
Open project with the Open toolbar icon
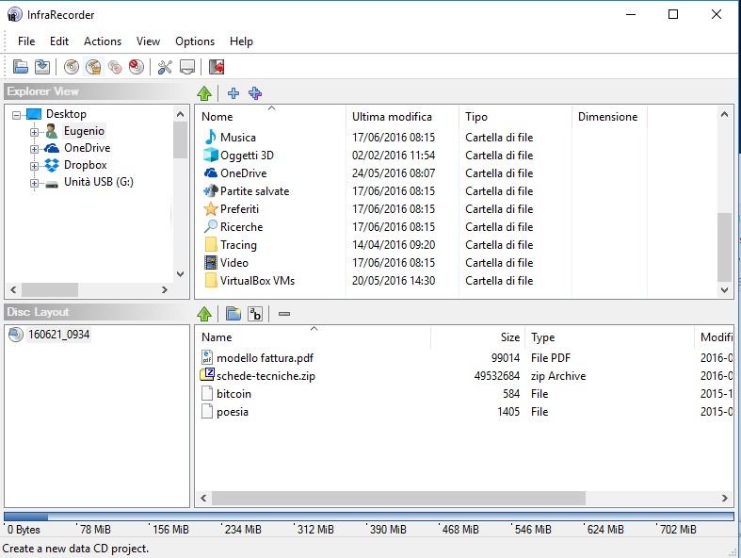21,67
